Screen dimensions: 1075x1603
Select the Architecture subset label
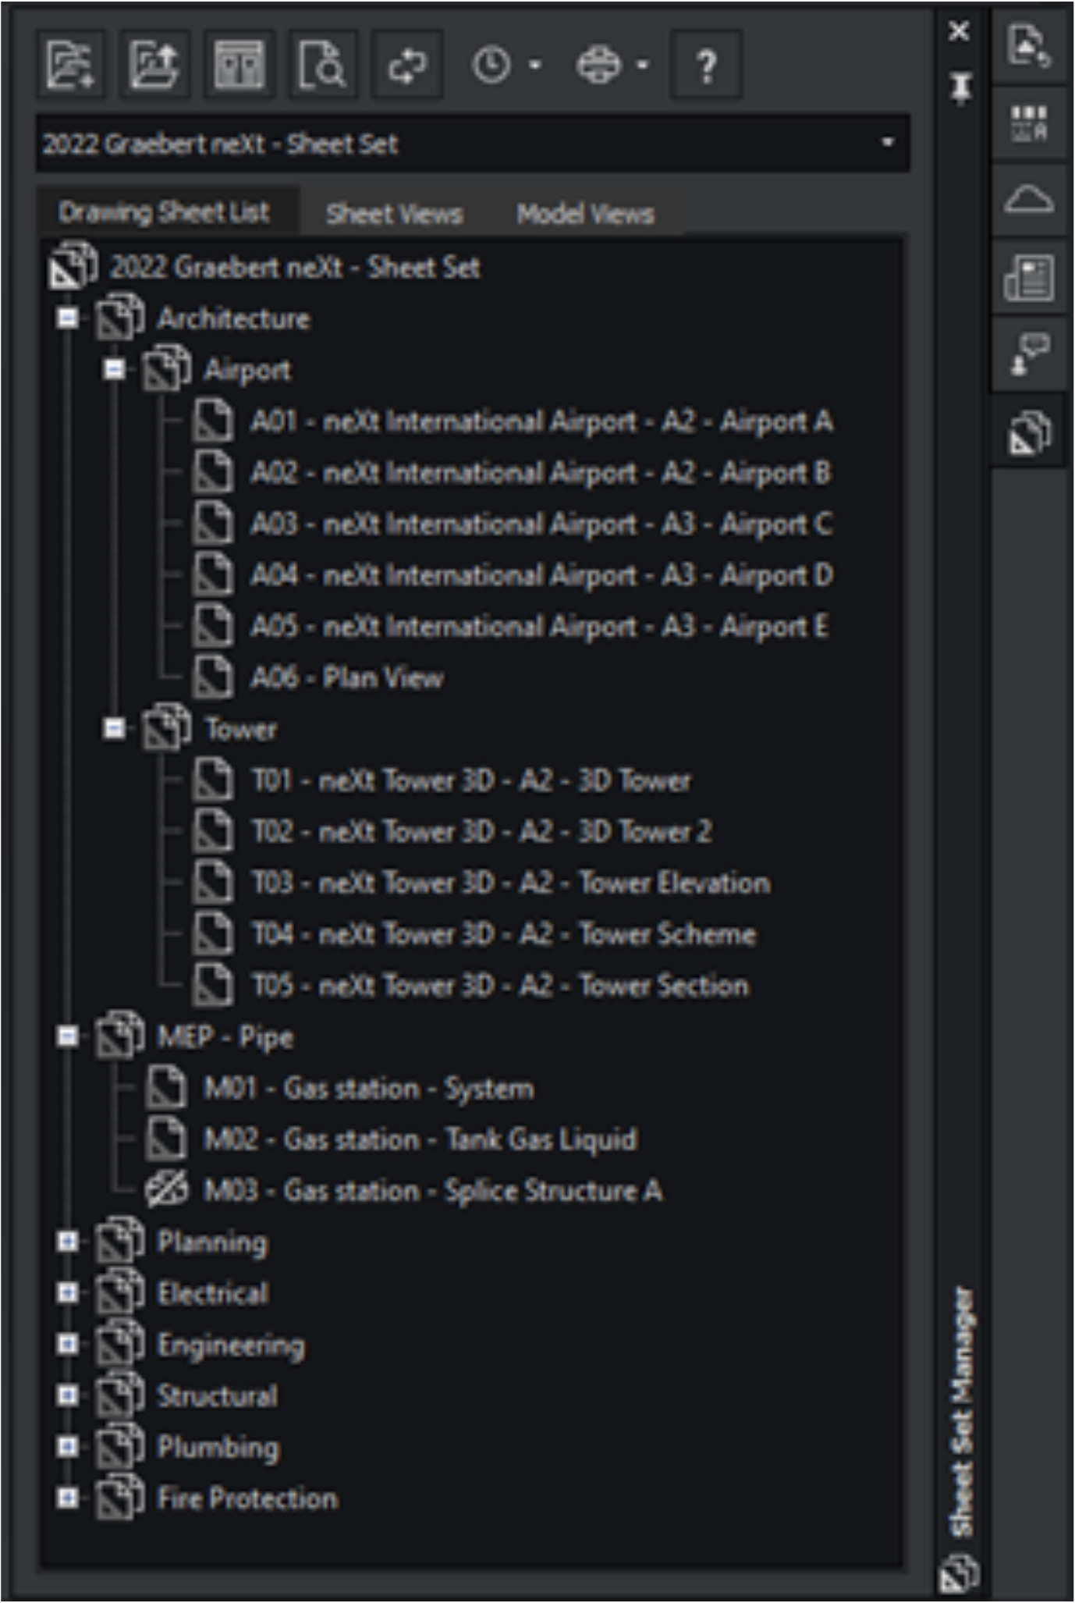point(233,319)
